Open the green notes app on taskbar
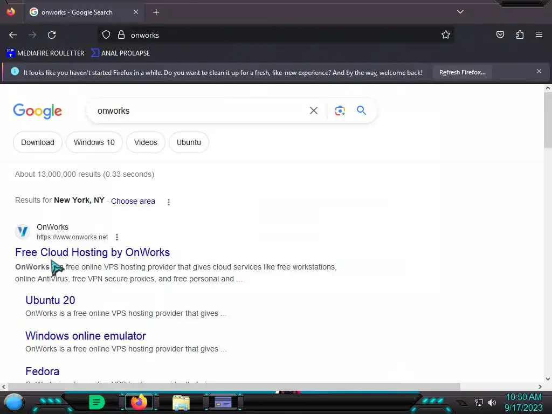 [x=97, y=402]
